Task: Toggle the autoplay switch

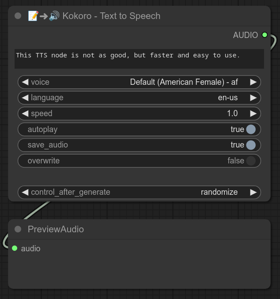Action: [250, 129]
